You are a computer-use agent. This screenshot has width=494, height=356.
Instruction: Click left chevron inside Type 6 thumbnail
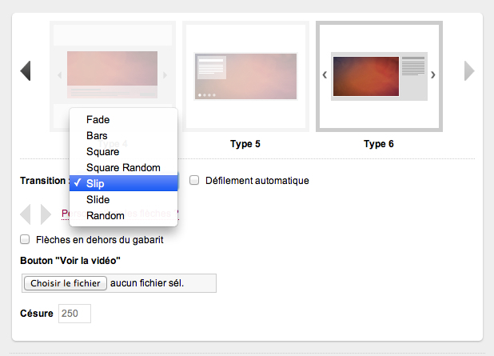pos(324,75)
